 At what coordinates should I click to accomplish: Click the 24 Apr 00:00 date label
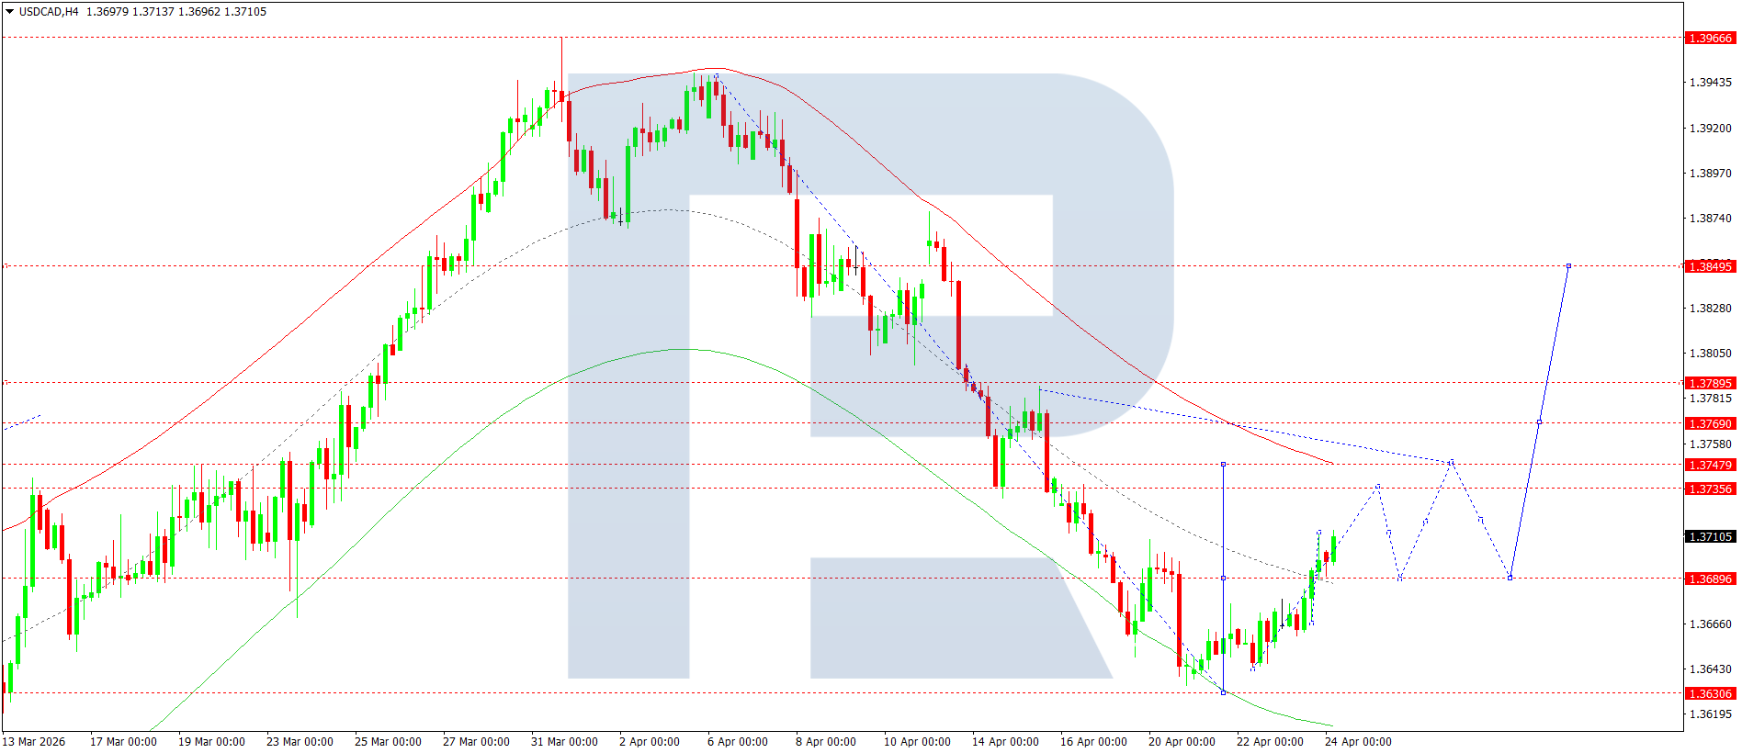1357,742
